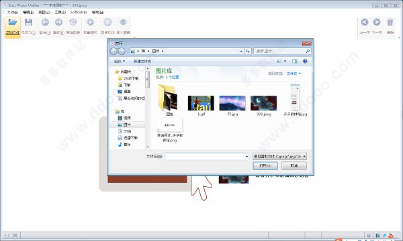Open the address bar history dropdown arrow
This screenshot has width=403, height=241.
pos(241,52)
